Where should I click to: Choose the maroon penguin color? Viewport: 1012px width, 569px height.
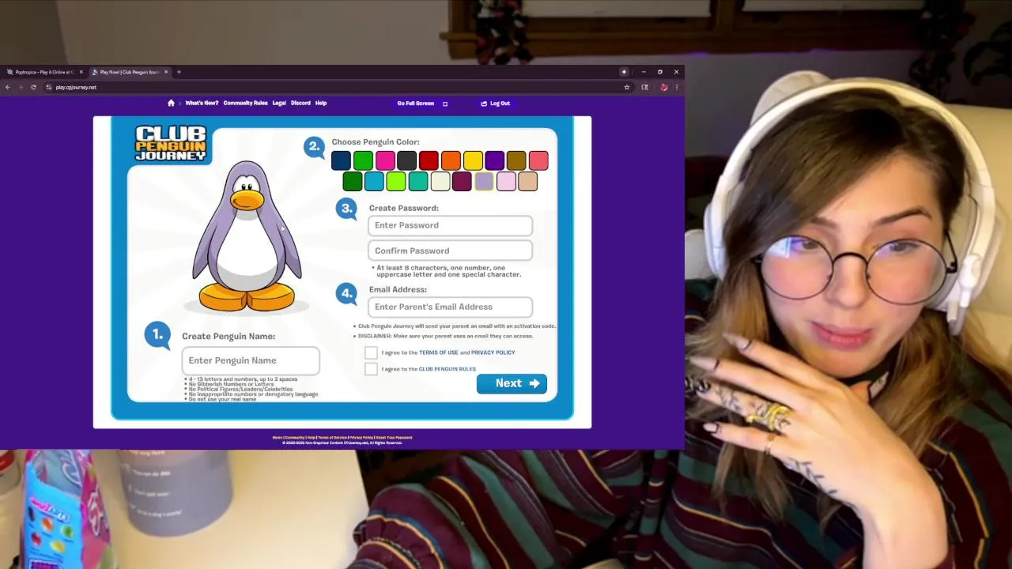point(462,182)
